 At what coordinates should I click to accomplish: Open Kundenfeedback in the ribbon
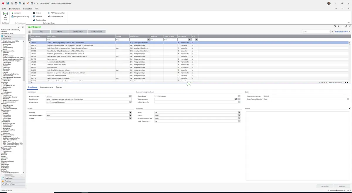[56, 16]
